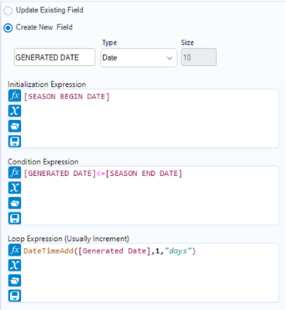This screenshot has height=310, width=286.
Task: Click the [SEASON BEGIN DATE] expression text
Action: tap(67, 97)
